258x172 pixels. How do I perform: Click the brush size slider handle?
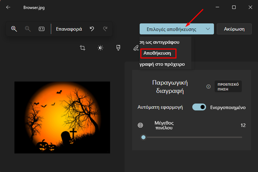tap(143, 137)
